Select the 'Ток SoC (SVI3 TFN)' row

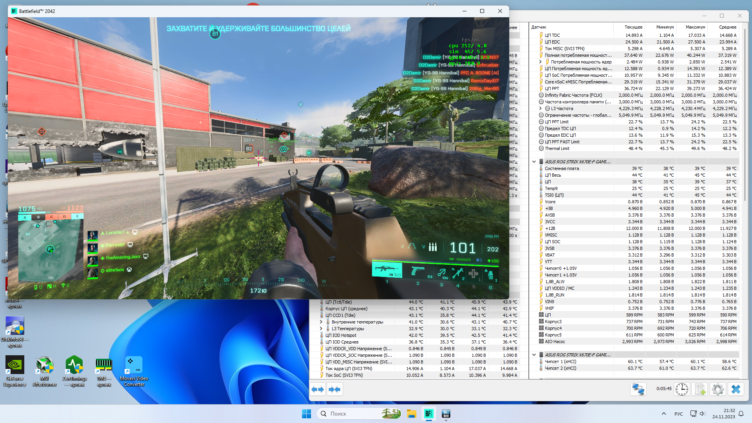click(x=414, y=375)
